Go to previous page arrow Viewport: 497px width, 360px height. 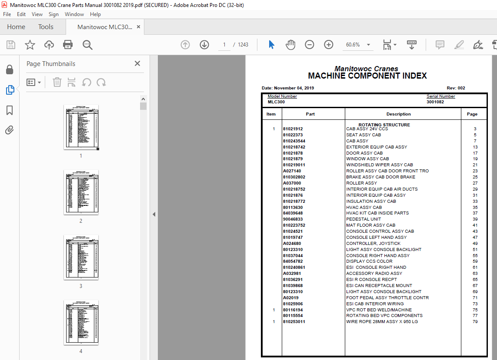click(185, 45)
